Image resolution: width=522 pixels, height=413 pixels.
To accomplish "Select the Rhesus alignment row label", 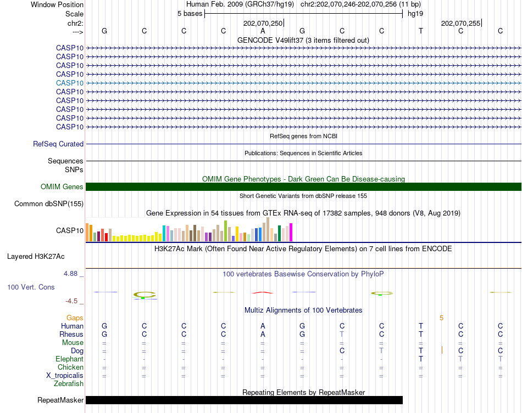I will (x=71, y=334).
